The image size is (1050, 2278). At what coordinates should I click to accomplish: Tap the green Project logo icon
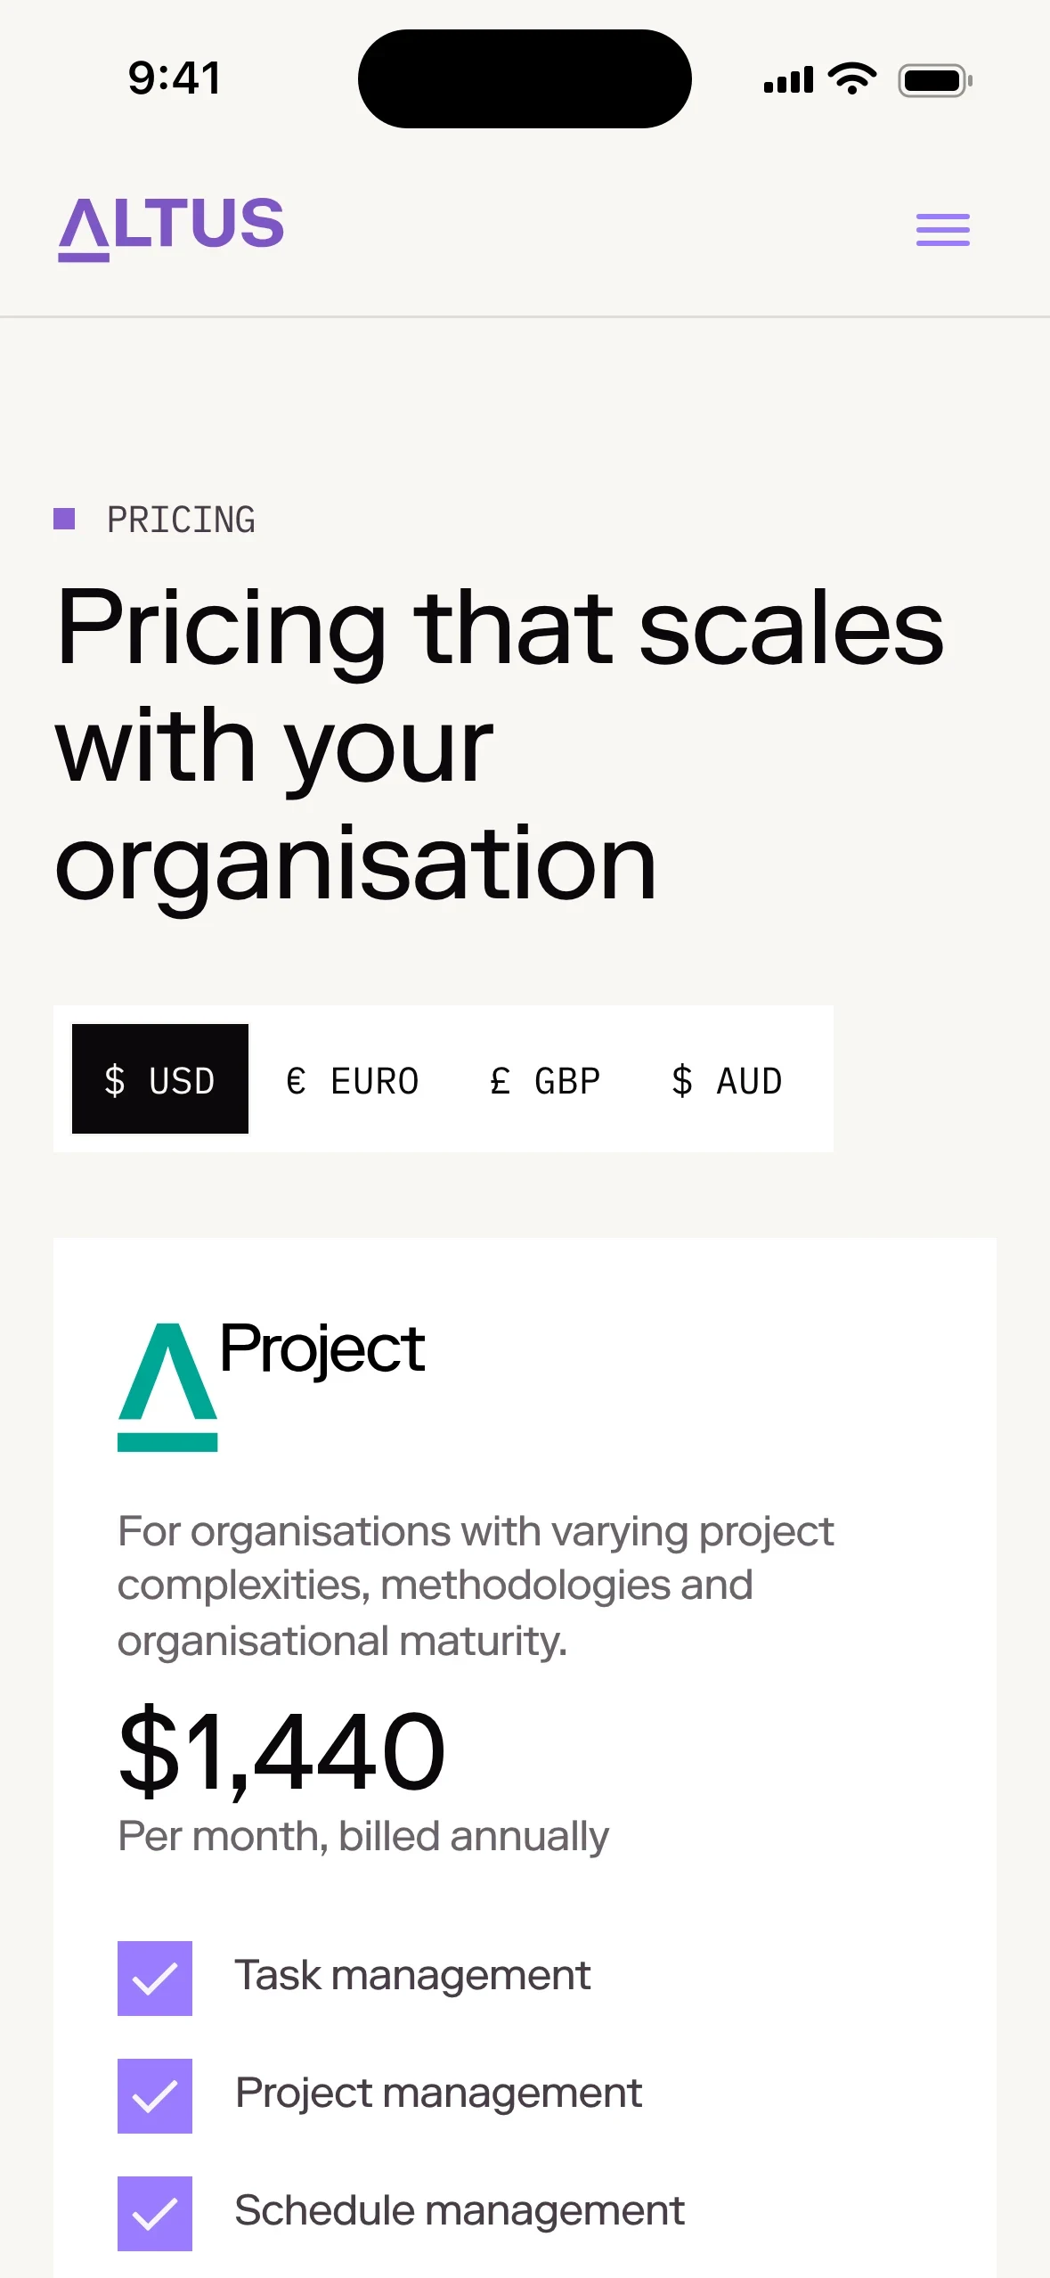point(167,1387)
